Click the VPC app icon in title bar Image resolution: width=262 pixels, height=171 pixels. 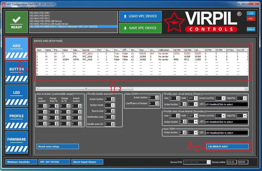click(3, 4)
